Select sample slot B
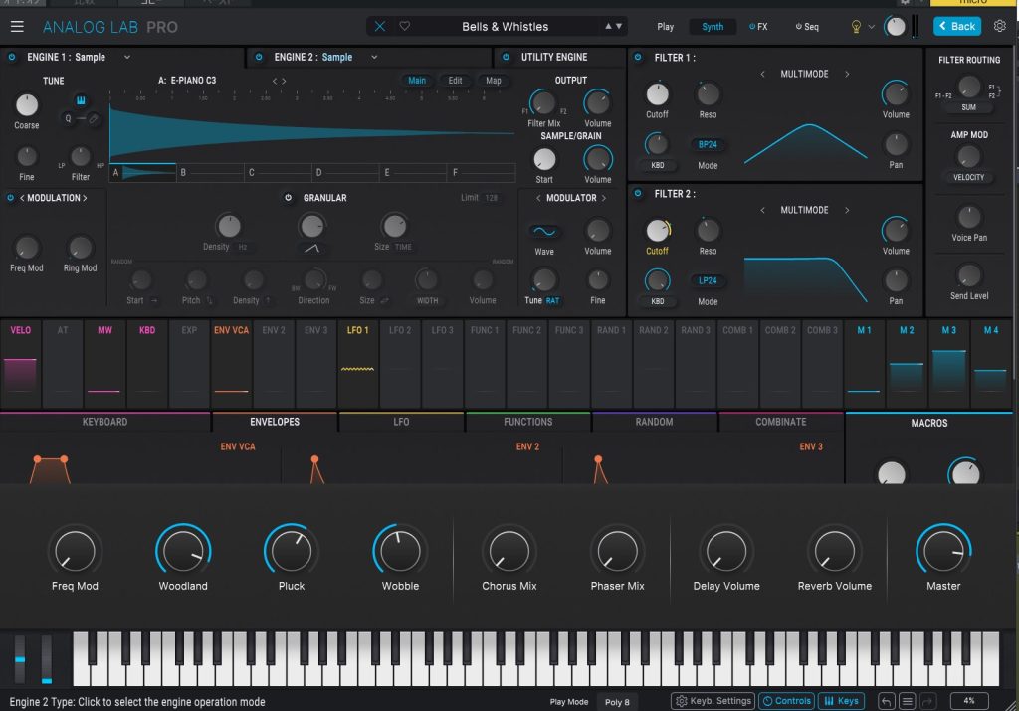Image resolution: width=1019 pixels, height=711 pixels. 212,173
